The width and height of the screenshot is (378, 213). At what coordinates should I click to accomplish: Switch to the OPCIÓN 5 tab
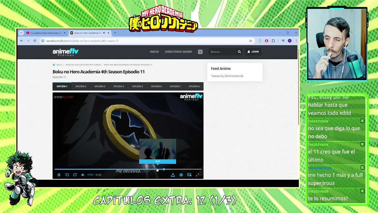click(x=138, y=86)
